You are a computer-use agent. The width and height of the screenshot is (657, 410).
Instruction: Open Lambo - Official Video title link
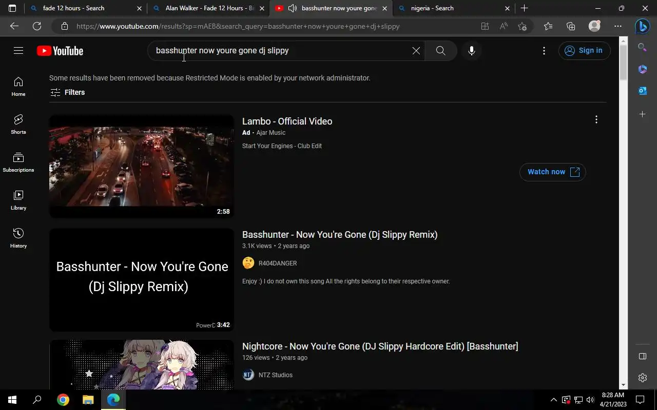click(x=287, y=121)
